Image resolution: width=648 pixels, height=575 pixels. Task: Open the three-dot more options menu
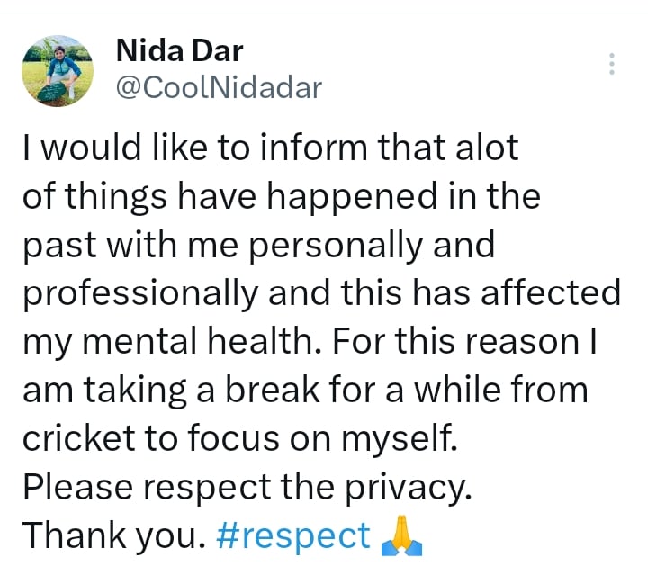(x=612, y=64)
